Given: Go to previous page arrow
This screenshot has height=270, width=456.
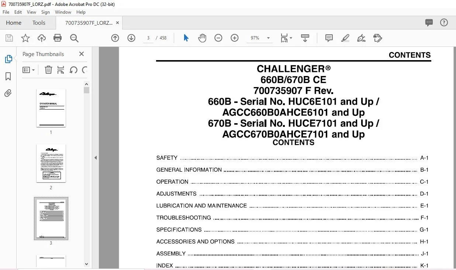Looking at the screenshot, I should point(115,38).
